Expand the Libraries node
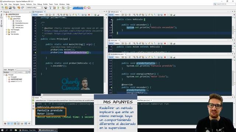Viewport: 236px width, 132px height. coord(7,32)
